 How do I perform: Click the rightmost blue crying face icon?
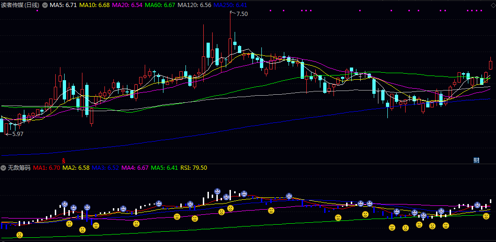[x=477, y=205]
